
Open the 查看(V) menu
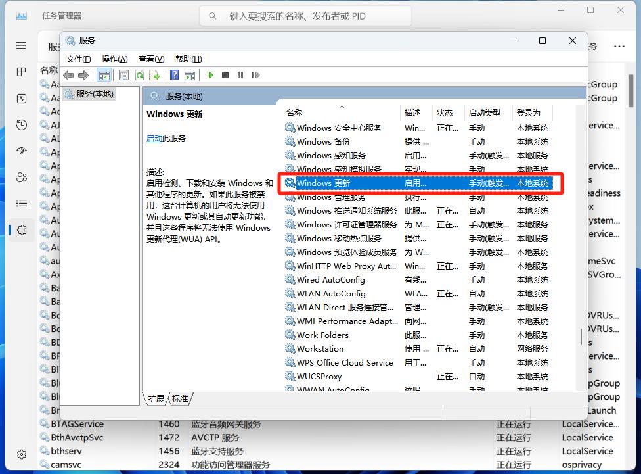[151, 59]
